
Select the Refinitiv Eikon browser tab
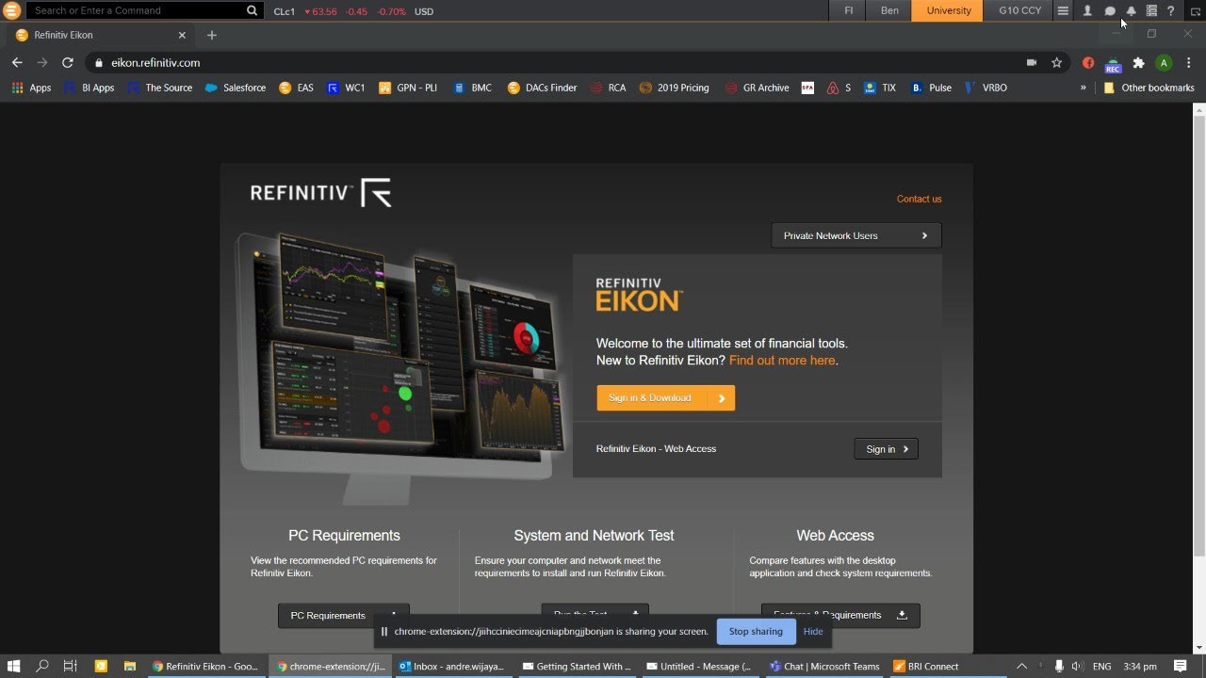click(99, 35)
